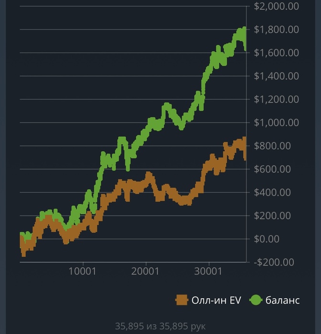Click the $1,000.00 y-axis label
Screen dimensions: 321x334
[277, 123]
